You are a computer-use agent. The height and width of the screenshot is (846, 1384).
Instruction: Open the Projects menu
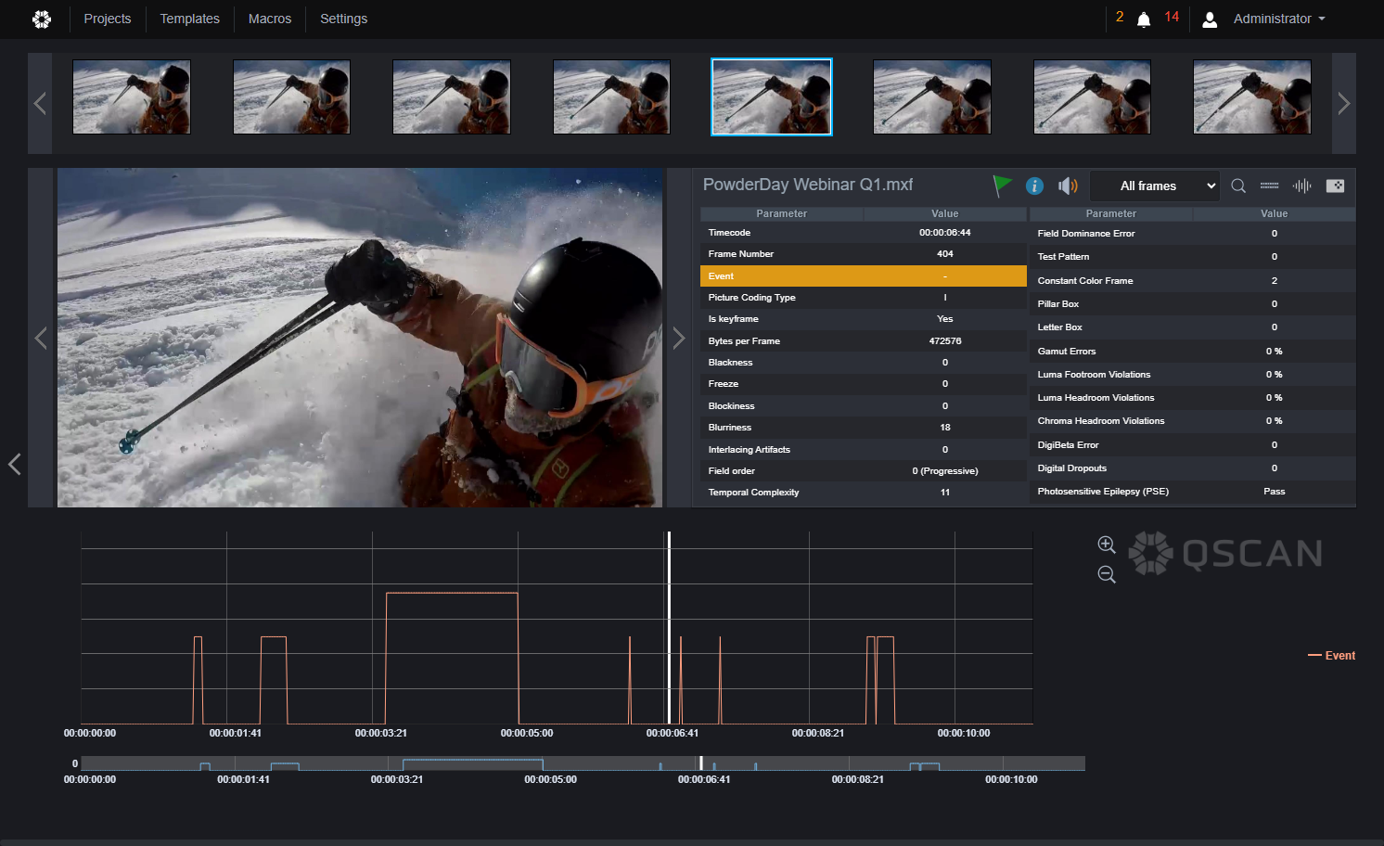click(x=108, y=19)
